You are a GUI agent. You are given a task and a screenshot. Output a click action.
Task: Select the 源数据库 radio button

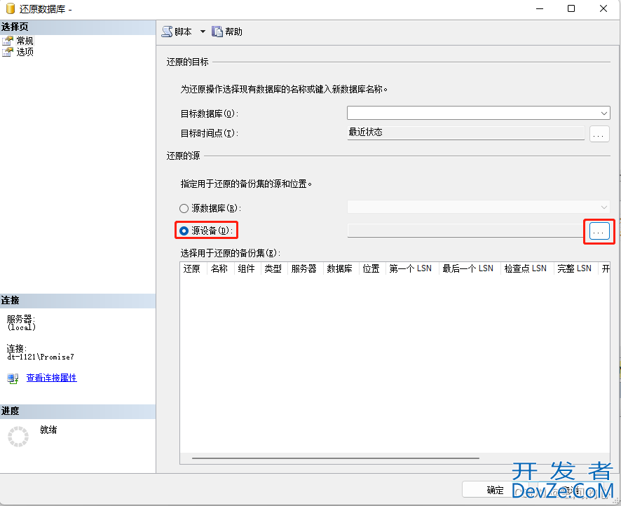[x=184, y=208]
